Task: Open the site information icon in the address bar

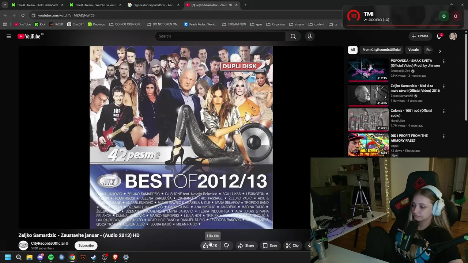Action: pyautogui.click(x=33, y=15)
